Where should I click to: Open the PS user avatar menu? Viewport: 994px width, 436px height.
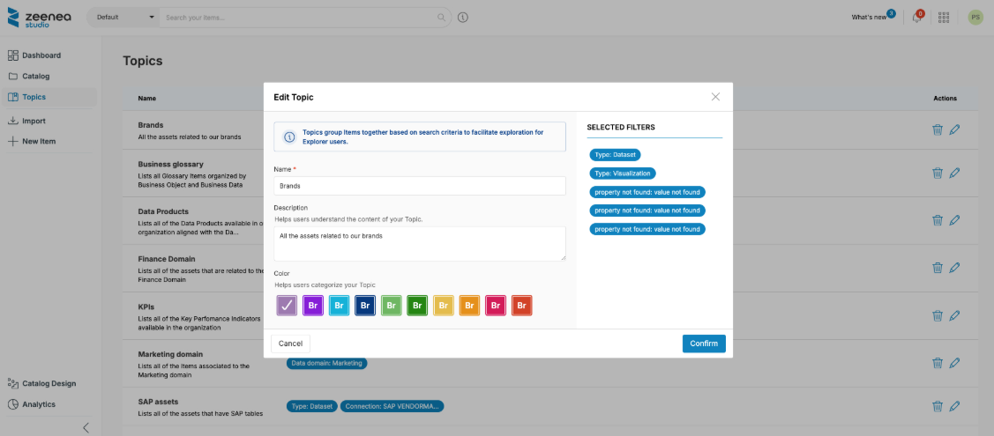click(975, 17)
